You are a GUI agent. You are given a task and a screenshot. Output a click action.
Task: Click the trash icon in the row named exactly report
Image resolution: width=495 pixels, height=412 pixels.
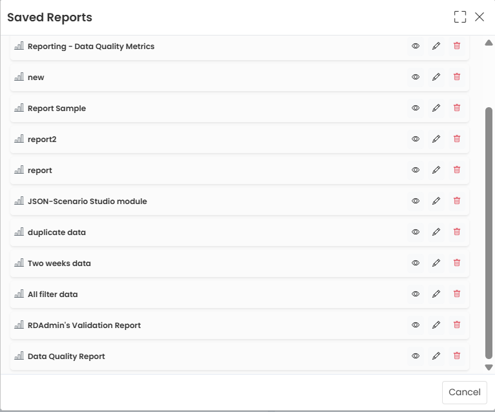click(x=456, y=170)
